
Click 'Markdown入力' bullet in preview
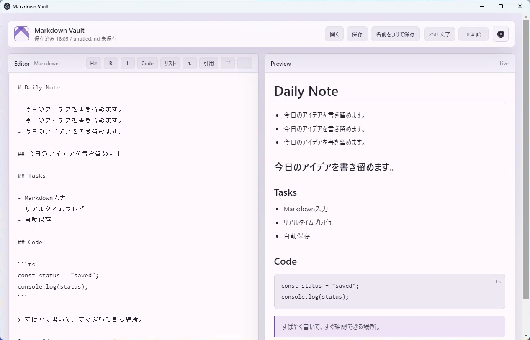pos(306,209)
